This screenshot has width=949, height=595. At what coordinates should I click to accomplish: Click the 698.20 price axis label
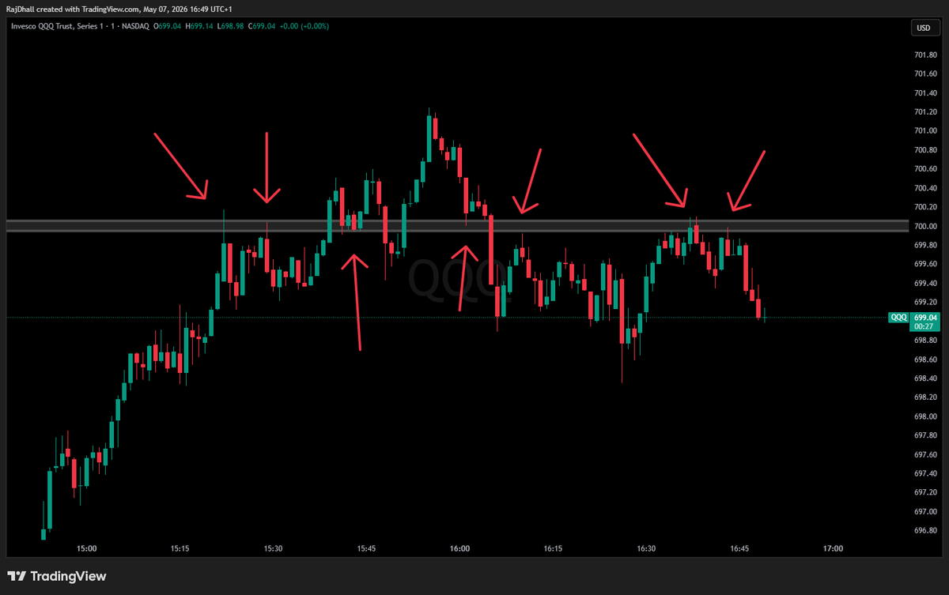925,397
